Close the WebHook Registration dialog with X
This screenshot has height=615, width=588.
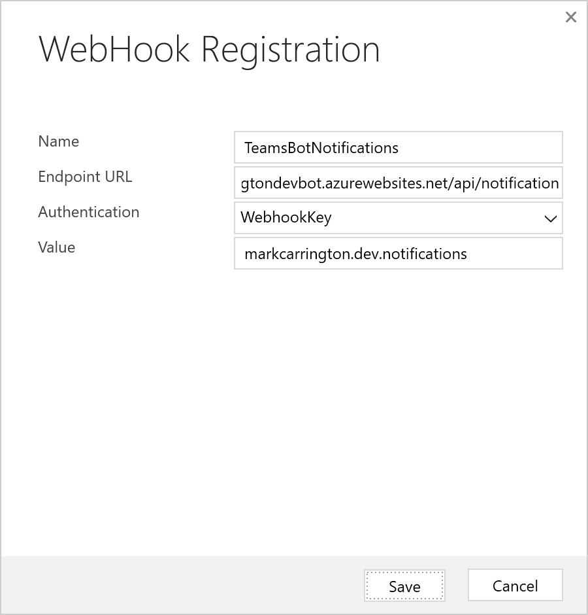(570, 18)
